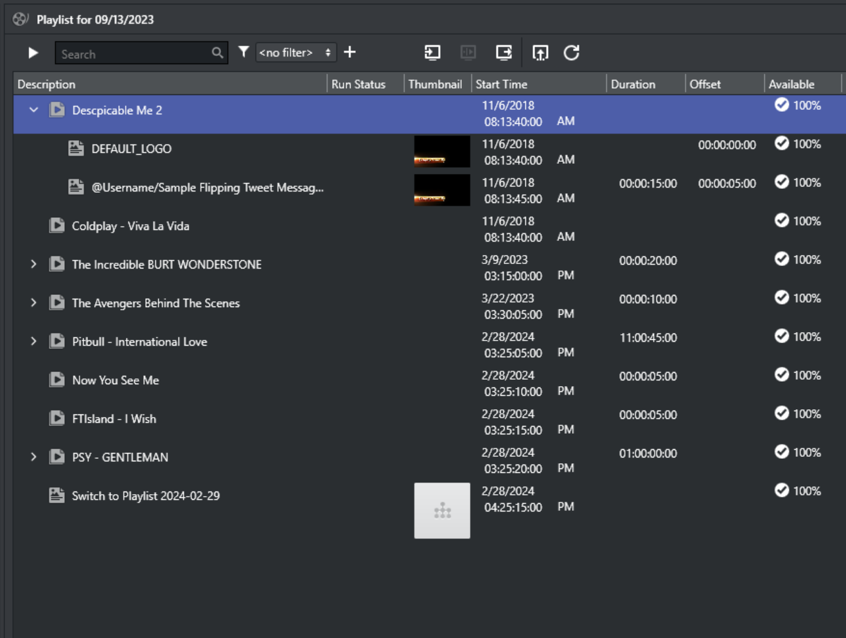Viewport: 846px width, 638px height.
Task: Expand the Pitbull - International Love item
Action: [x=33, y=341]
